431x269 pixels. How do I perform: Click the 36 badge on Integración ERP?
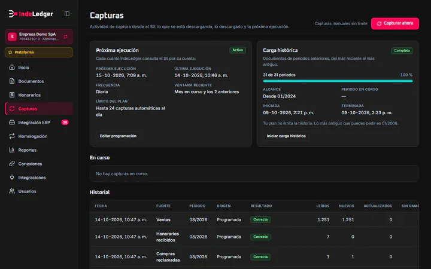tap(65, 123)
